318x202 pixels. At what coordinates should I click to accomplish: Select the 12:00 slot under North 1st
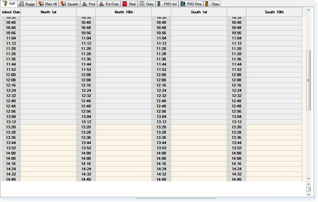point(49,75)
